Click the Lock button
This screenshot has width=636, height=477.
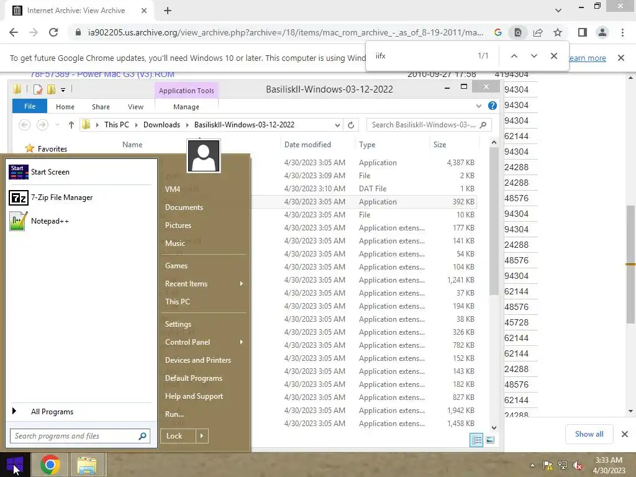coord(178,436)
